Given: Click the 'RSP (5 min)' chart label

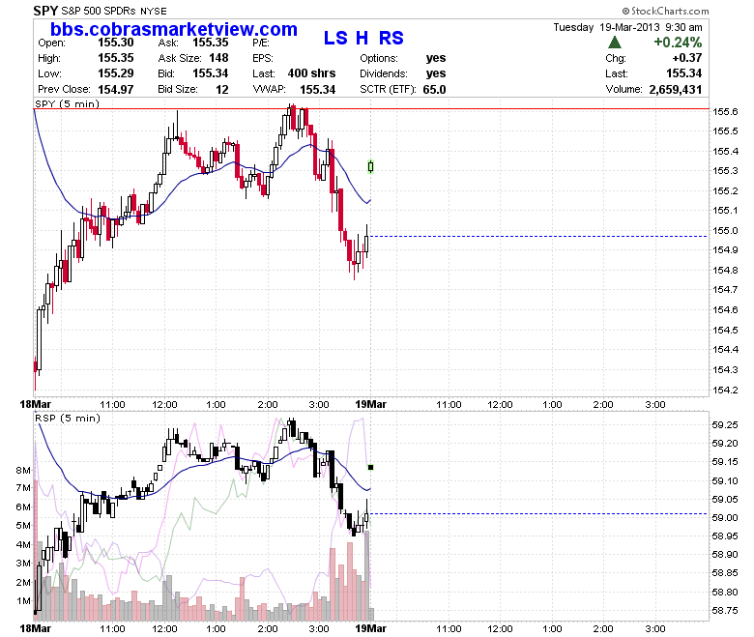Looking at the screenshot, I should pyautogui.click(x=68, y=419).
